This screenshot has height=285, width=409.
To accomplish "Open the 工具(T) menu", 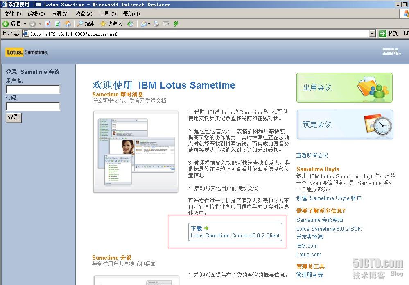I will point(107,14).
